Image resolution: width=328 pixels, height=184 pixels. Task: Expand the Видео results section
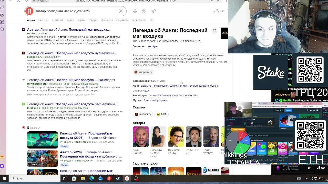click(33, 128)
